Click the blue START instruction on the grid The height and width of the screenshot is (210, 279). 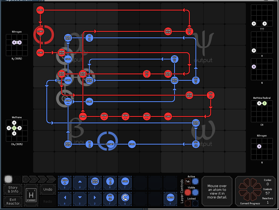click(110, 144)
